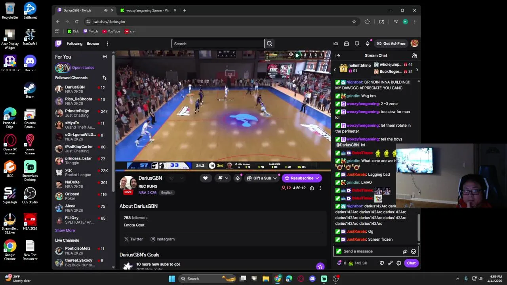Screen dimensions: 507x285
Task: Open chat settings gear icon
Action: pyautogui.click(x=398, y=263)
